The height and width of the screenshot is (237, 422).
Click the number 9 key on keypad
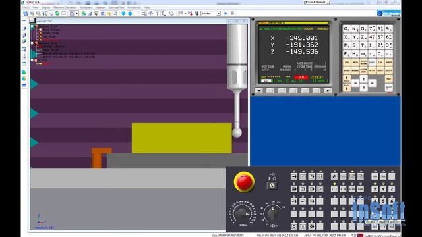click(389, 28)
